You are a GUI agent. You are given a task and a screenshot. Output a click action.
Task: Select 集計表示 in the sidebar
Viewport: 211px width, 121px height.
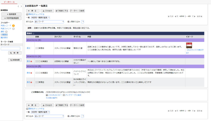point(4,37)
